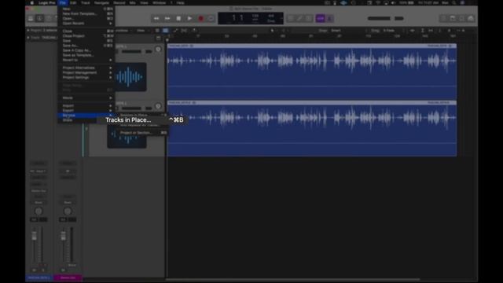Expand the Region disclosure triangle in Inspector

point(28,30)
